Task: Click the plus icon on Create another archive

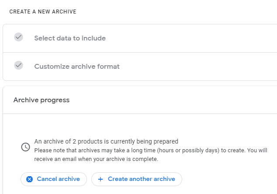Action: tap(100, 179)
